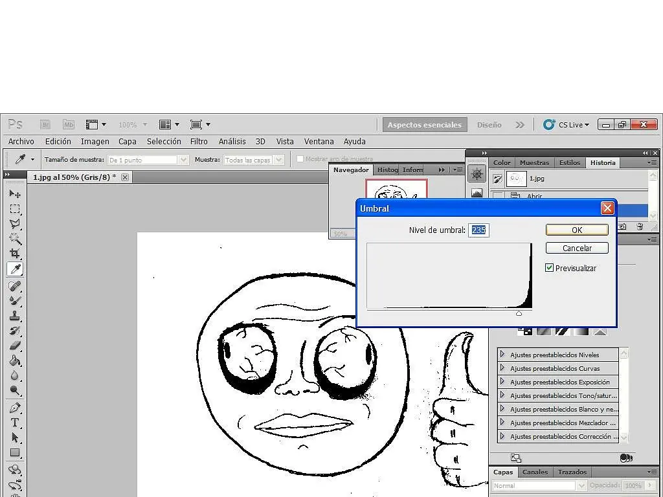Expand Ajustes preestablecidos Curvas
Image resolution: width=663 pixels, height=497 pixels.
502,368
